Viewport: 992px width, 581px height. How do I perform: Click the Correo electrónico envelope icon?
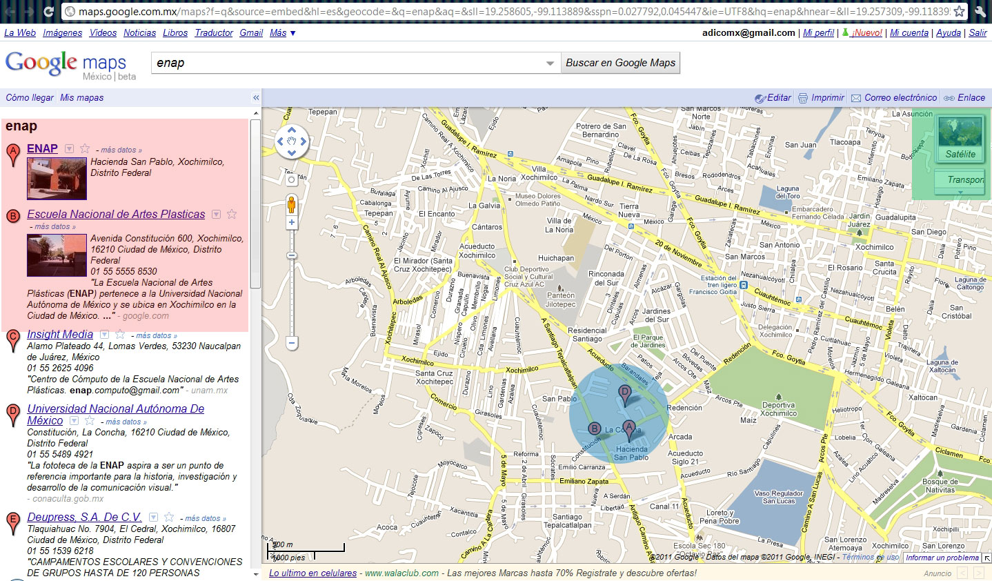[x=856, y=97]
